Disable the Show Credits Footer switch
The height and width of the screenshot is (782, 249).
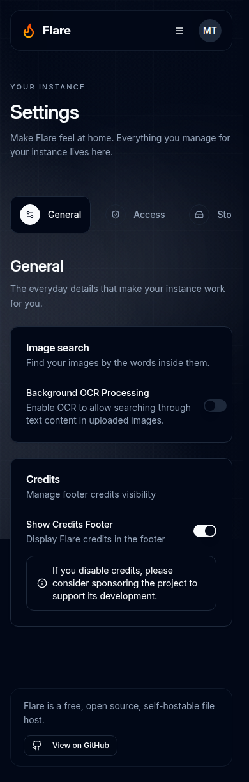(205, 531)
